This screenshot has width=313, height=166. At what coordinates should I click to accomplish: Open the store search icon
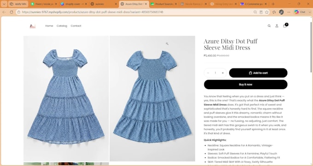point(269,26)
